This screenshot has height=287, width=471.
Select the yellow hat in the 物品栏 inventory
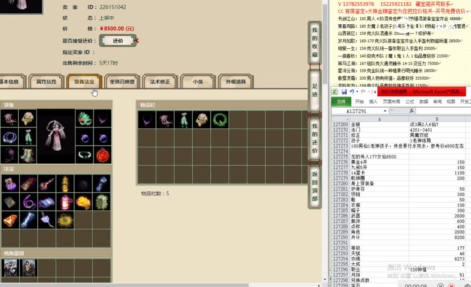pyautogui.click(x=202, y=120)
